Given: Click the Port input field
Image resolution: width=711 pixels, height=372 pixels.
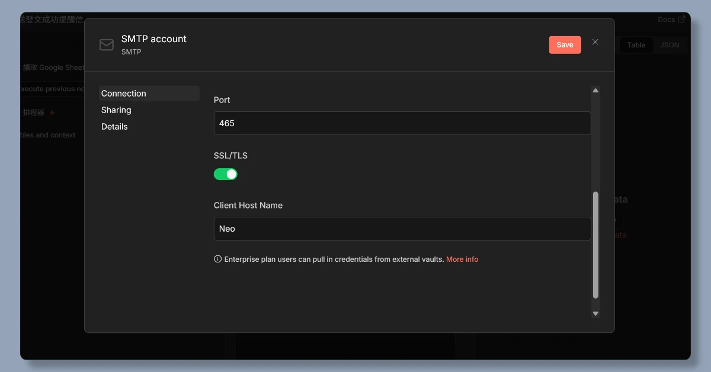Looking at the screenshot, I should click(x=402, y=123).
